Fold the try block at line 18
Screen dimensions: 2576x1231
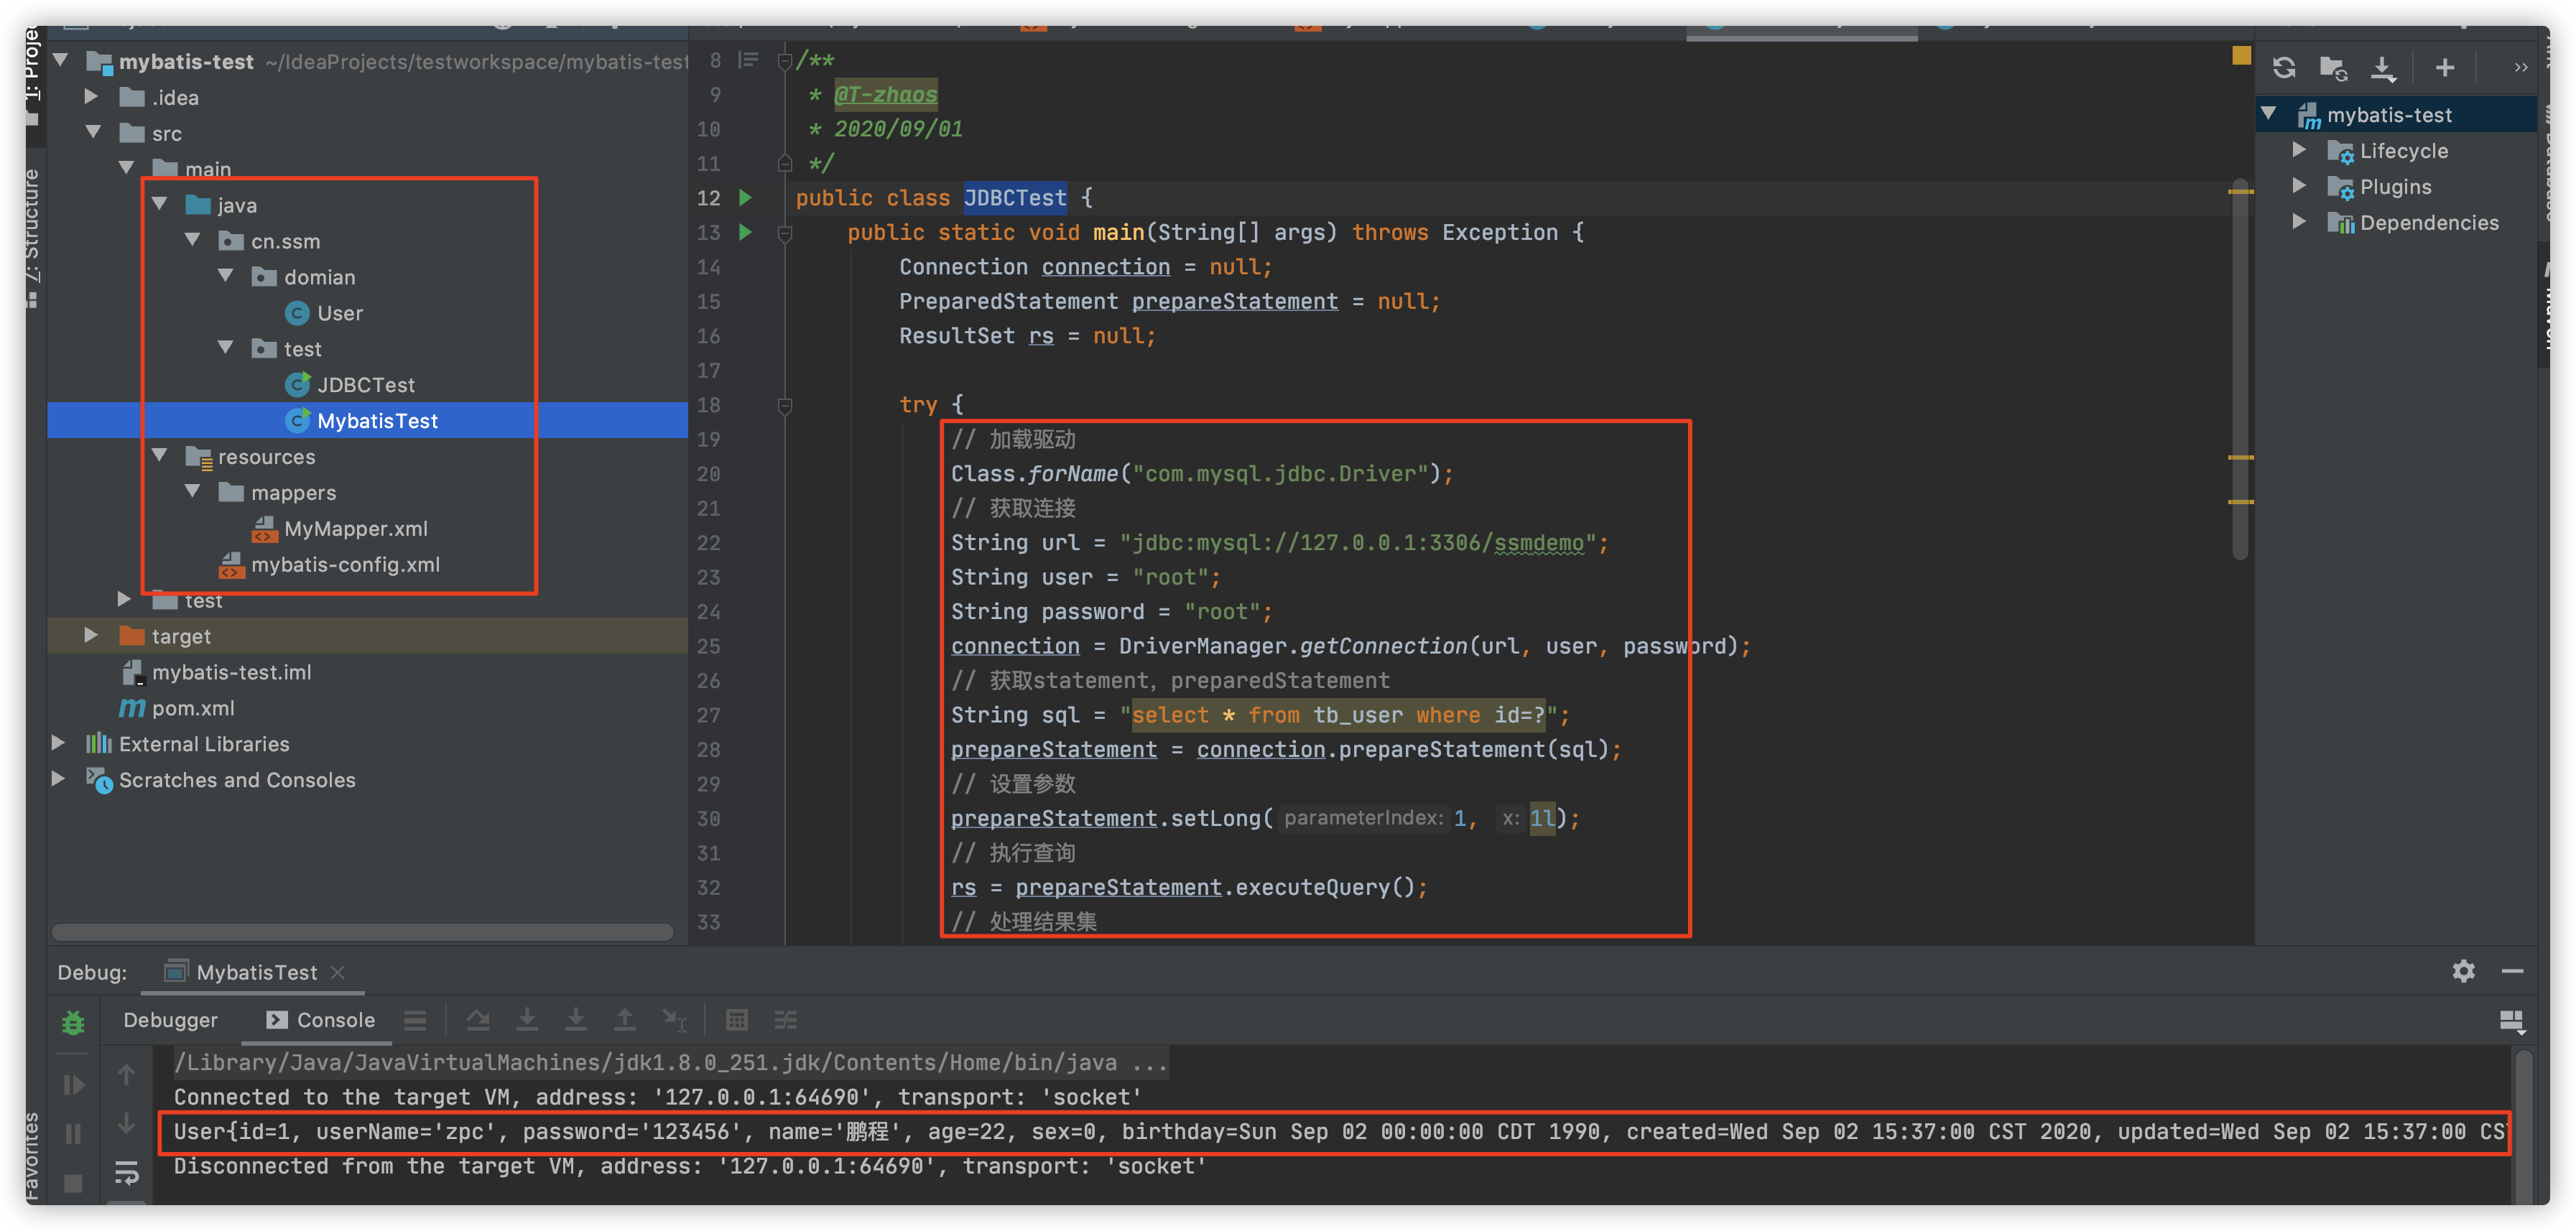click(785, 405)
